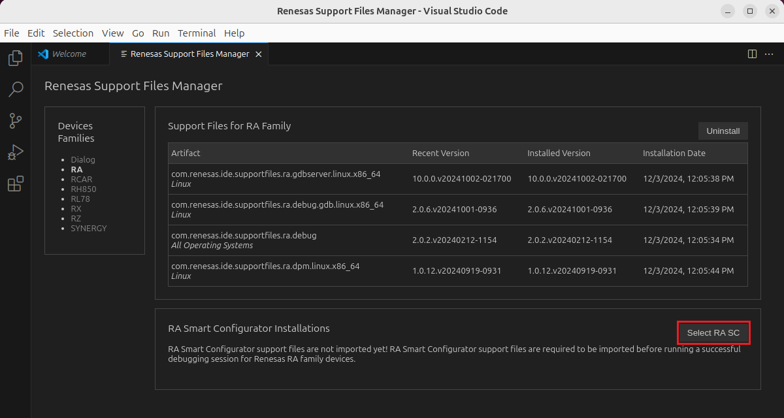Select the RH850 device family

[84, 189]
